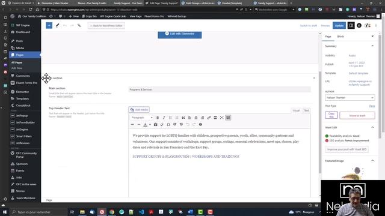Open Chrome from the Windows taskbar
The width and height of the screenshot is (385, 216).
pyautogui.click(x=112, y=212)
